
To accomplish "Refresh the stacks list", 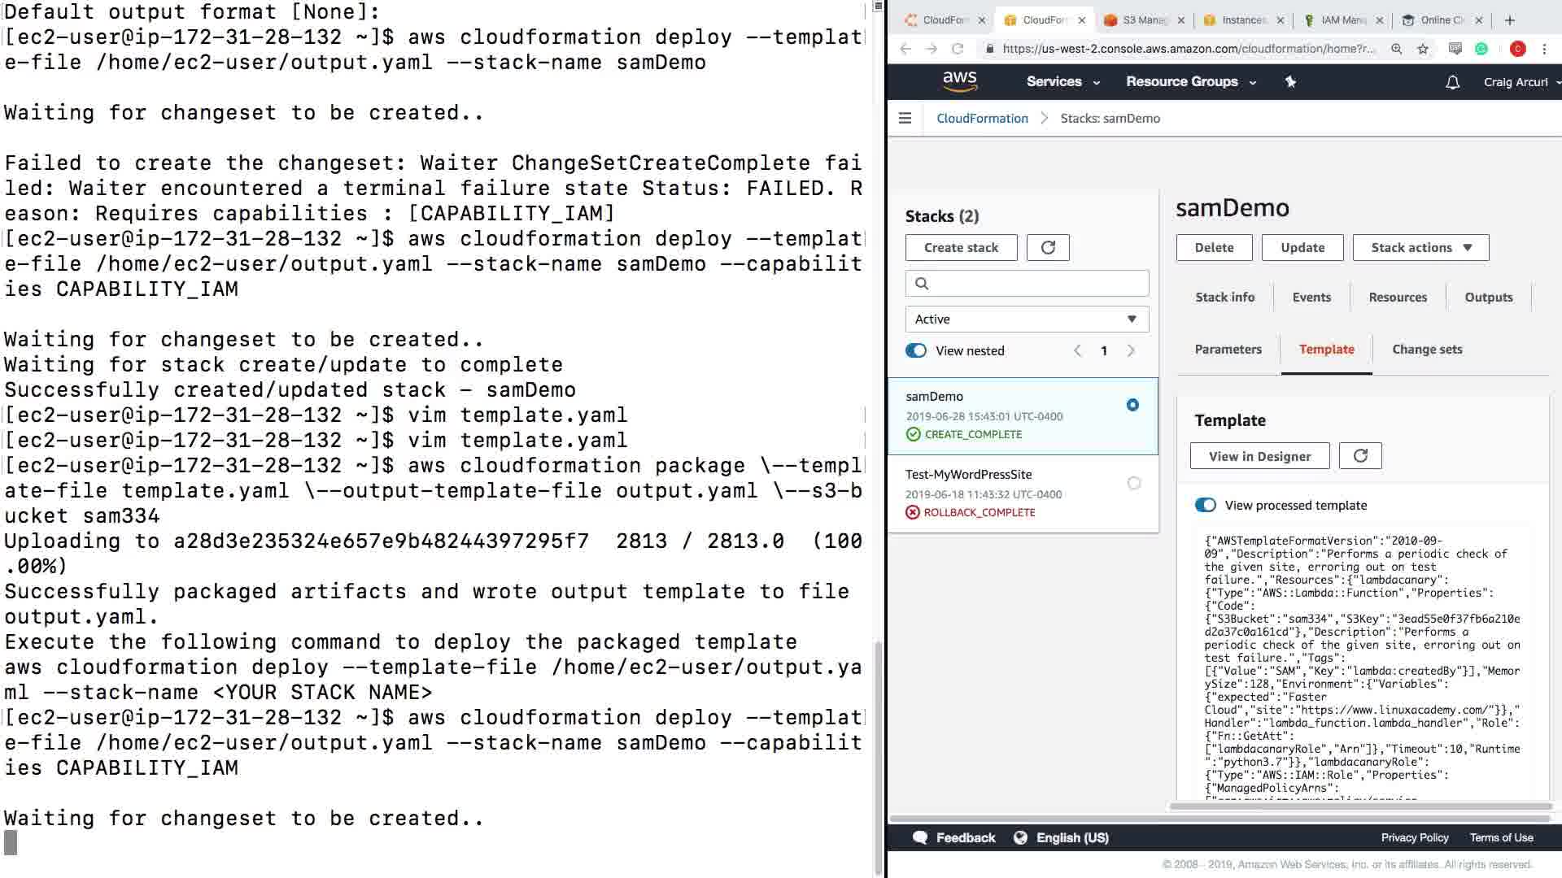I will point(1048,248).
